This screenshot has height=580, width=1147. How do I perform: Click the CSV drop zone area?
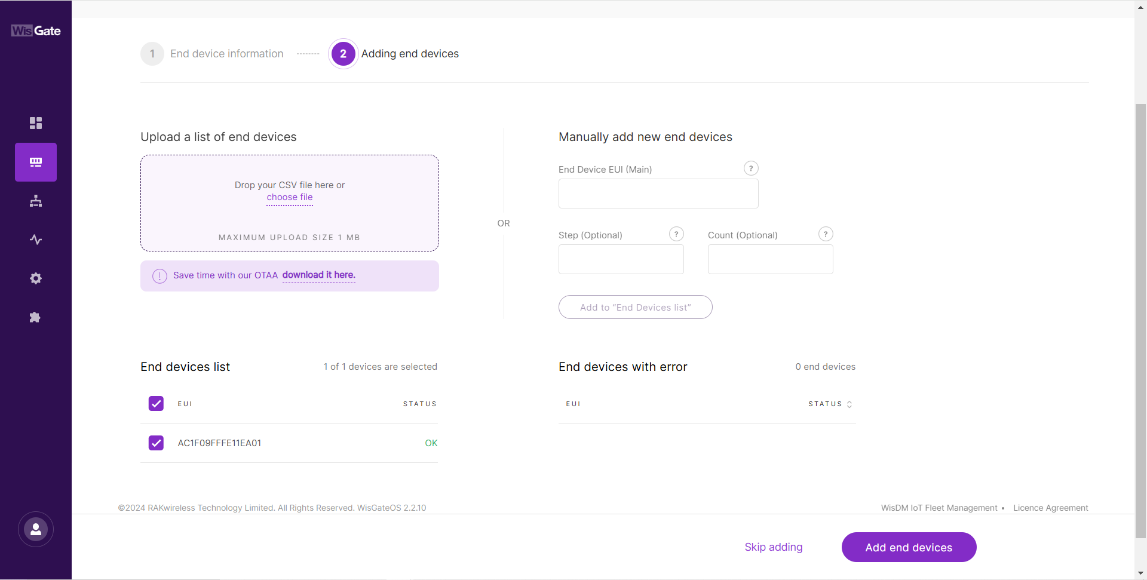click(290, 203)
